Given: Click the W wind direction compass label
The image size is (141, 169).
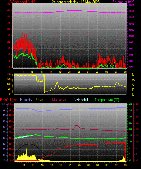Looking at the screenshot, I should click(x=133, y=80).
